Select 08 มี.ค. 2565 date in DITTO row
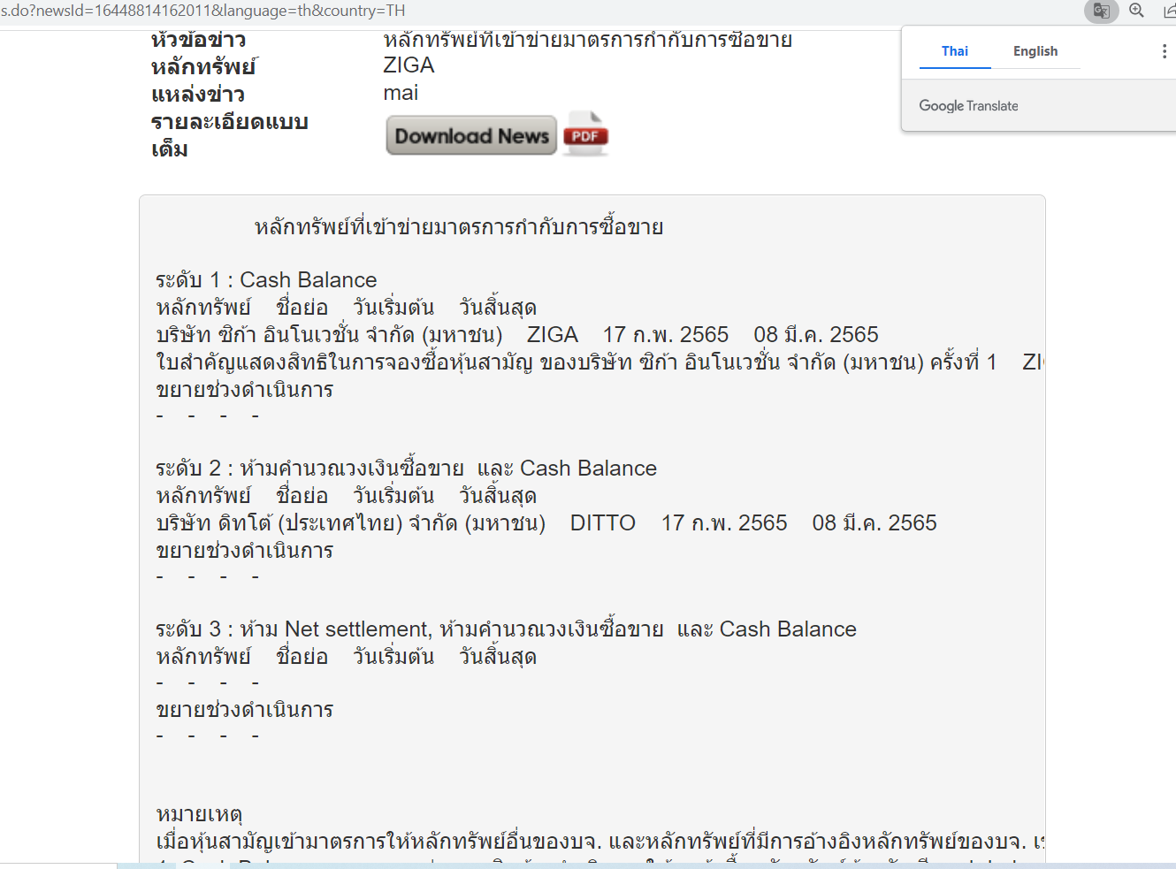The height and width of the screenshot is (869, 1176). tap(874, 523)
